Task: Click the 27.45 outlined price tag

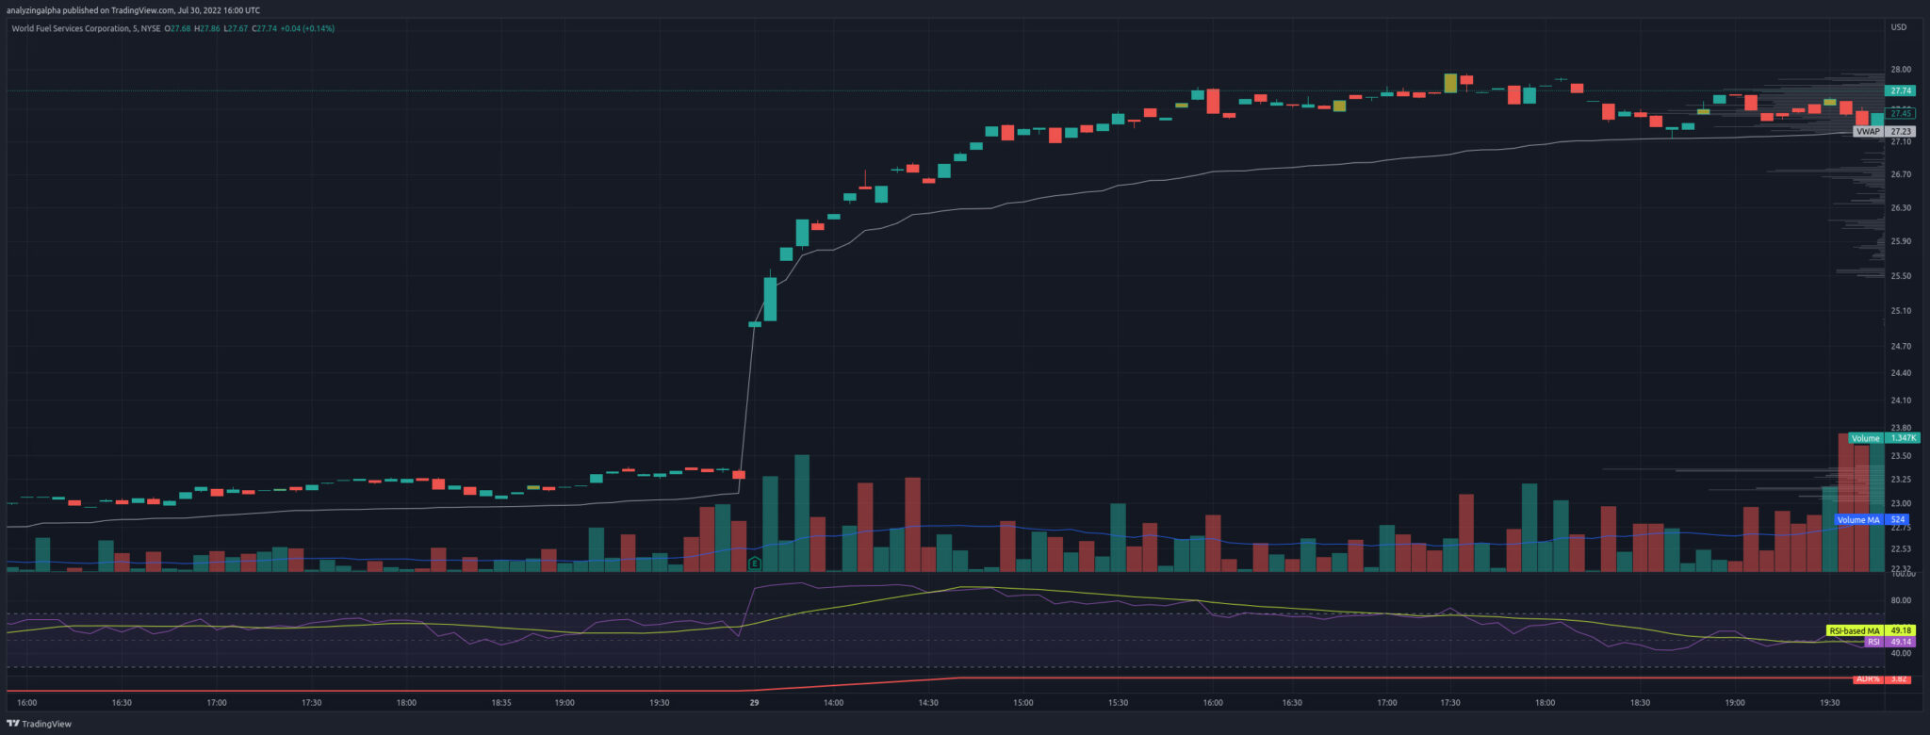Action: (x=1900, y=113)
